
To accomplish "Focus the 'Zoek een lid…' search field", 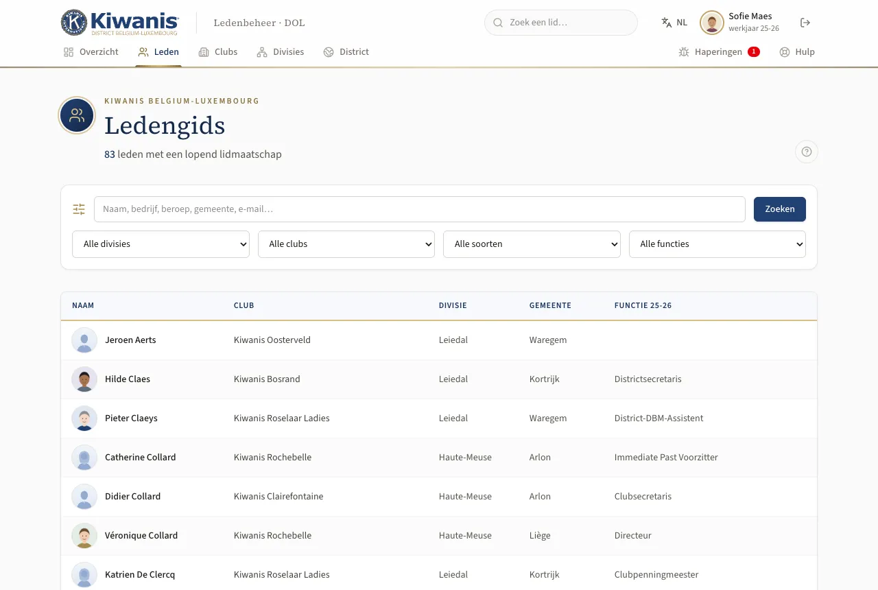I will click(561, 23).
